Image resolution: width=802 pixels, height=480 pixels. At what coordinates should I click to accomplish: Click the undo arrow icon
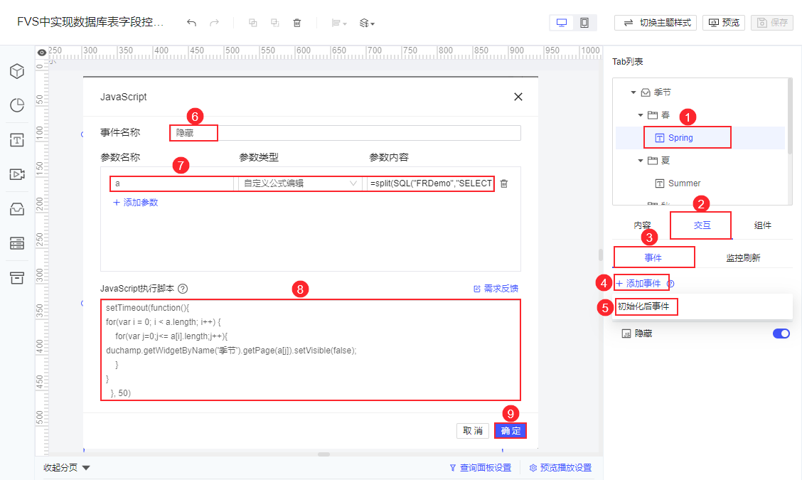click(191, 23)
